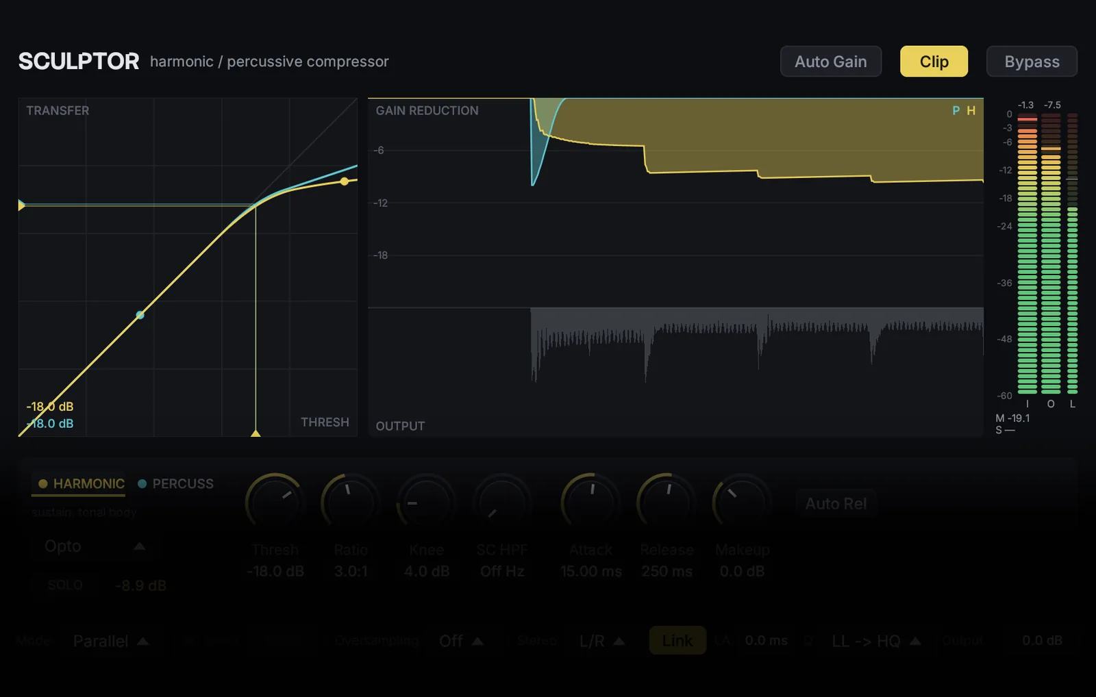Click the Ratio knob

click(x=350, y=503)
